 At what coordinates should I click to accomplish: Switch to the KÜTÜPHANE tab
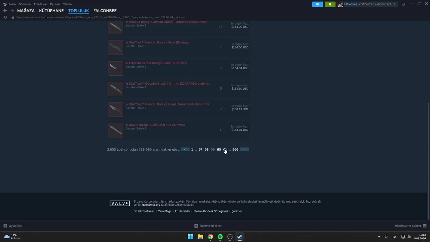(x=51, y=11)
